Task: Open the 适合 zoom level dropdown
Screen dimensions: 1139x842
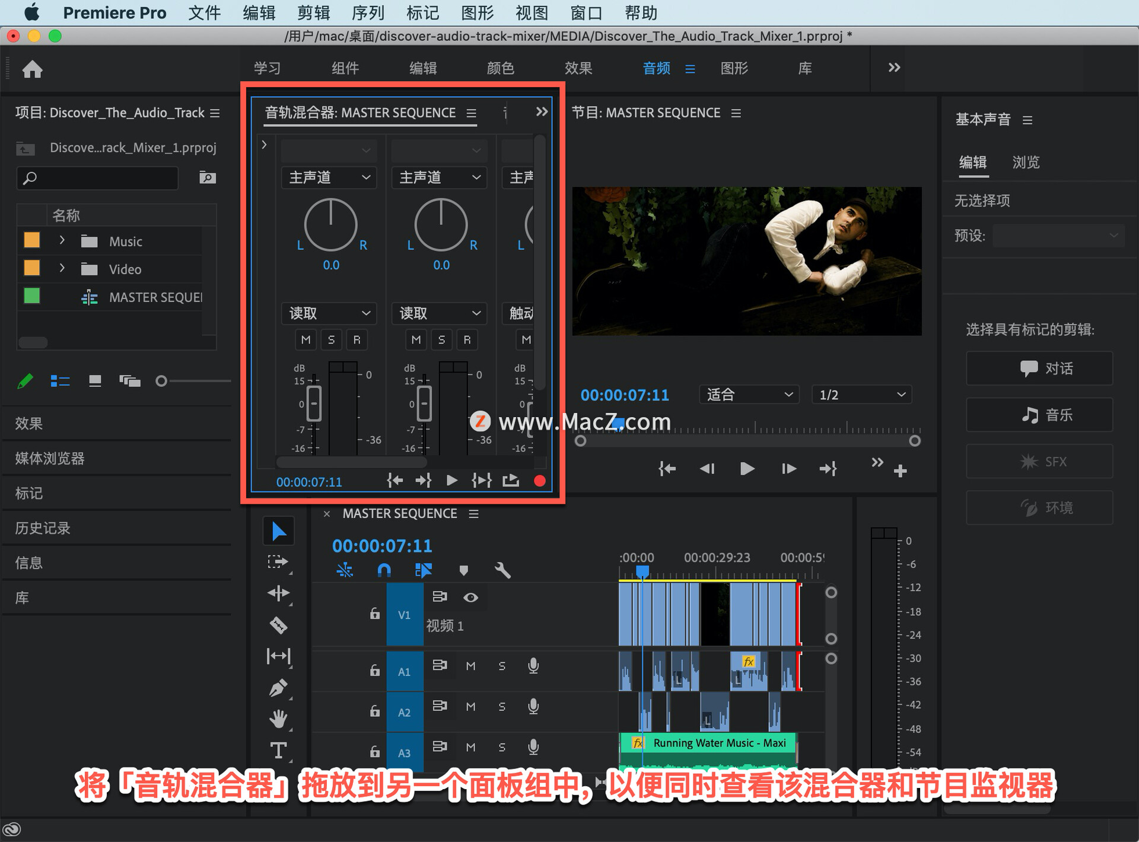Action: (749, 395)
